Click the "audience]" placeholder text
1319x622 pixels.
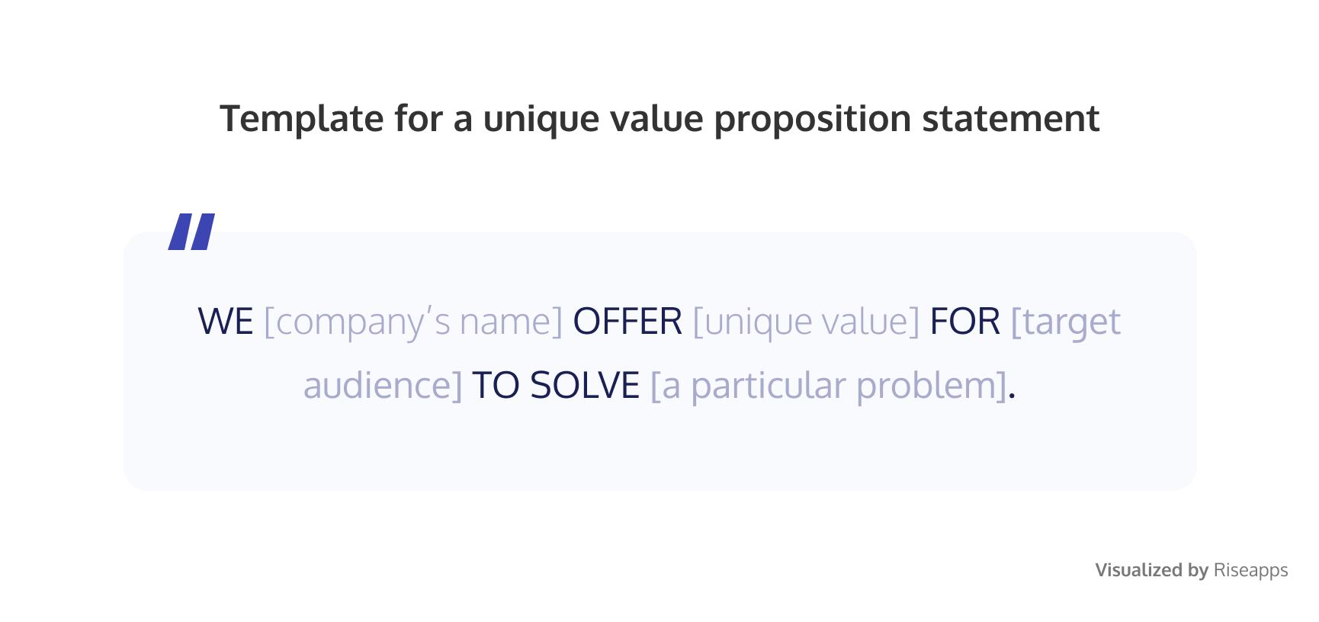[383, 386]
